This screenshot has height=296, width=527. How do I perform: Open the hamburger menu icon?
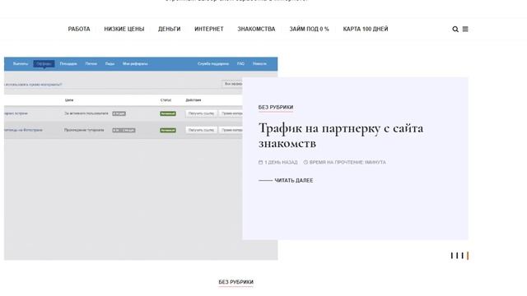coord(465,30)
